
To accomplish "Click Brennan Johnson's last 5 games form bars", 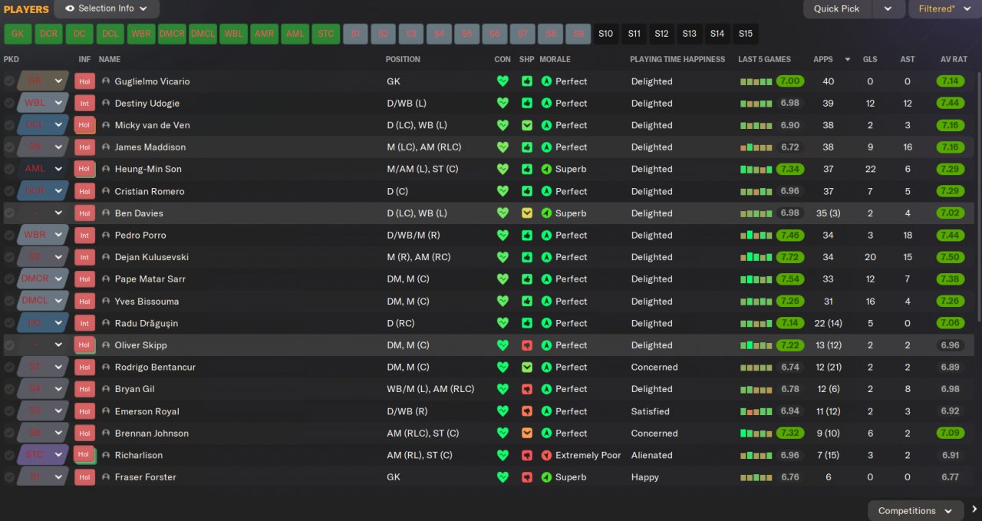I will pyautogui.click(x=756, y=433).
